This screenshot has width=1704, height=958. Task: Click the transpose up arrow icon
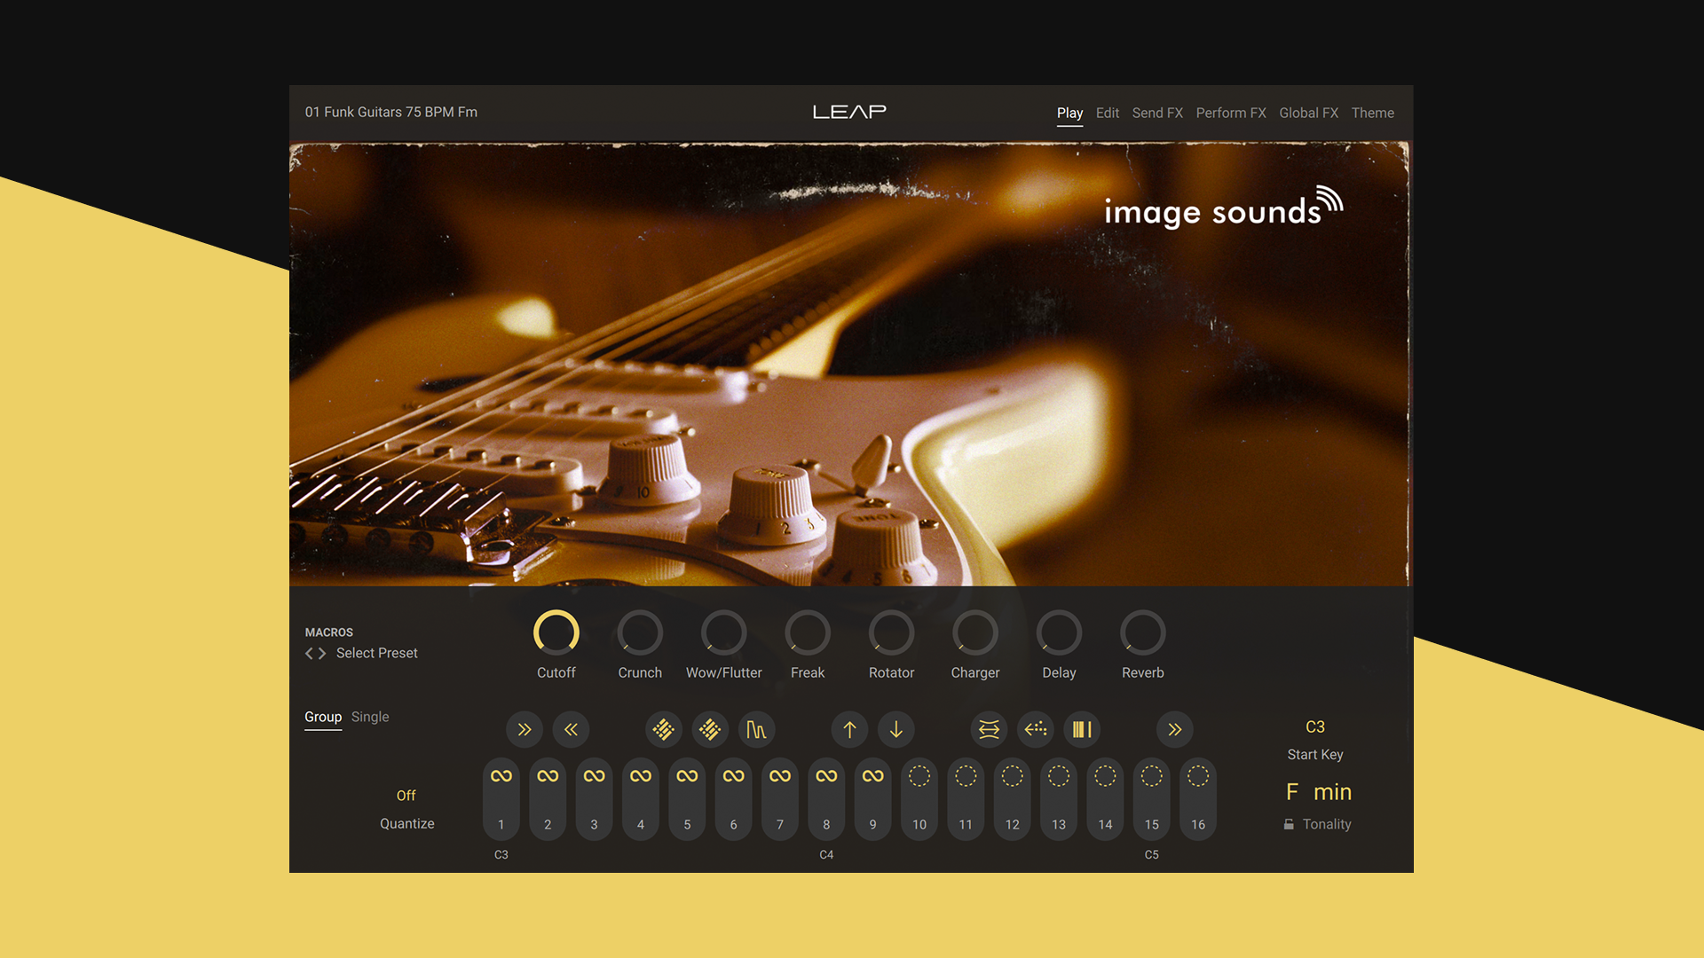(x=849, y=729)
